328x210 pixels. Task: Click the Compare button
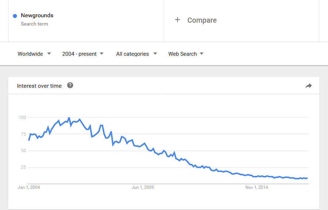point(202,20)
